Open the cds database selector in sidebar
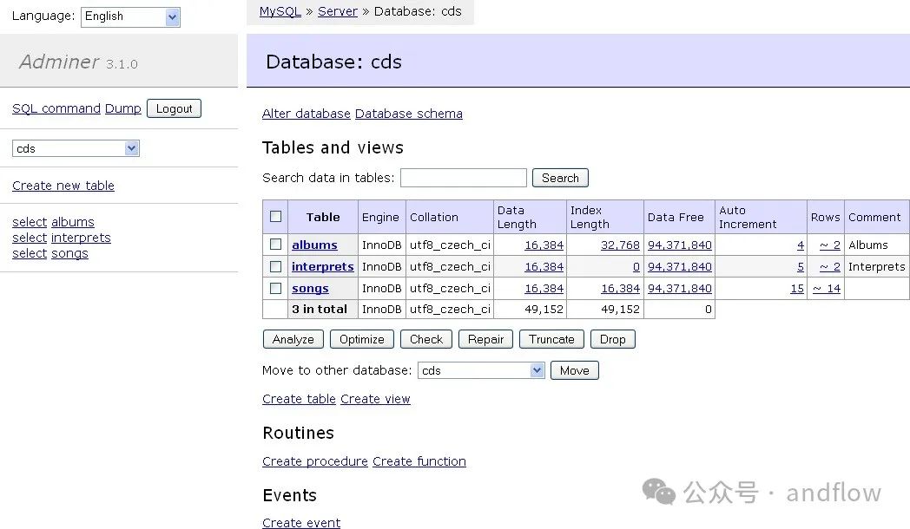 [x=76, y=148]
